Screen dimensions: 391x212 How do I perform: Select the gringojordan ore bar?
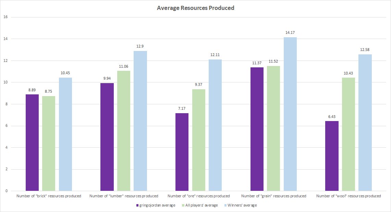pyautogui.click(x=182, y=152)
